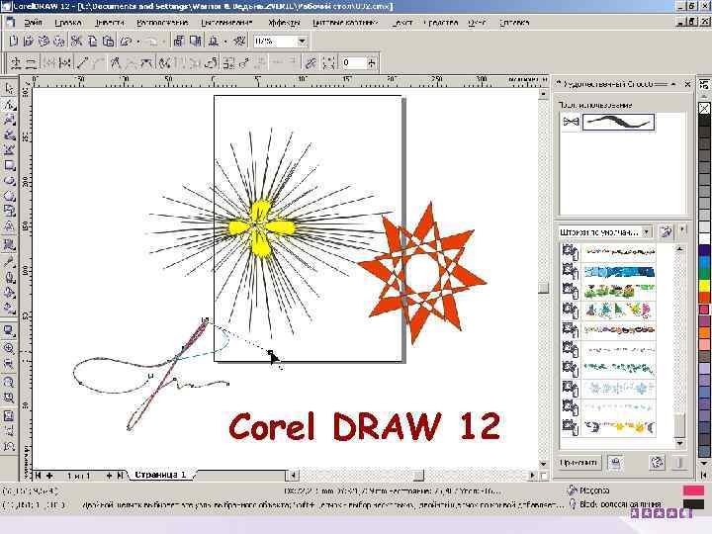Click the pink fill color indicator in status bar

[x=693, y=490]
